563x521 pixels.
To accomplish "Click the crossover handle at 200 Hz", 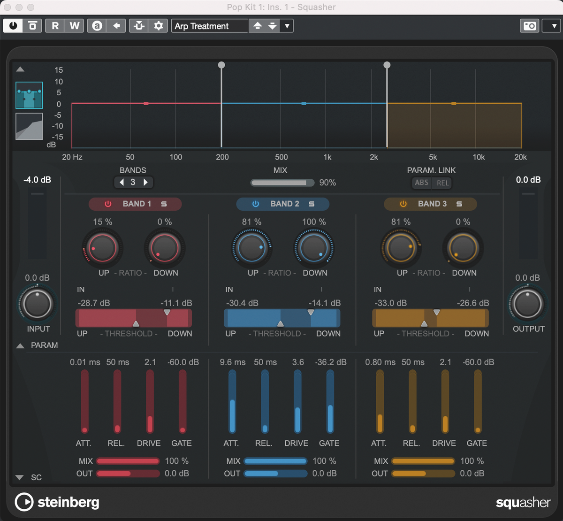I will [221, 65].
